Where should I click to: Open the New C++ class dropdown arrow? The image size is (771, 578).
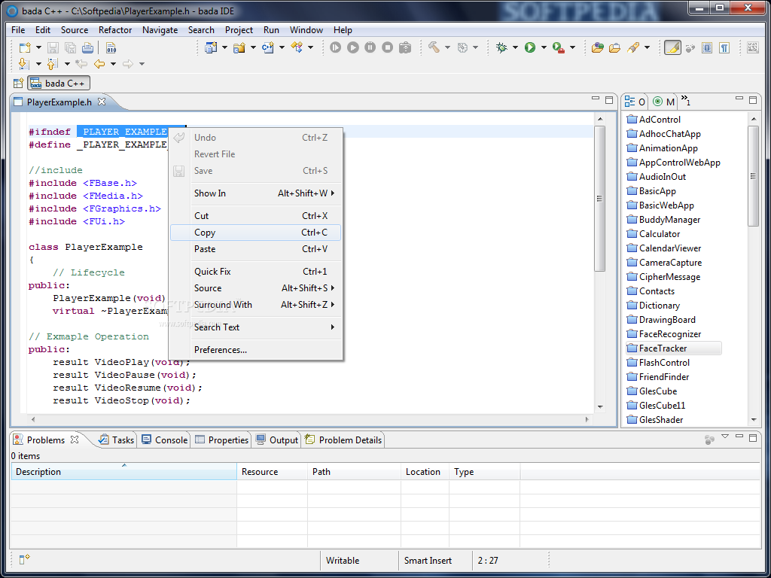coord(282,47)
